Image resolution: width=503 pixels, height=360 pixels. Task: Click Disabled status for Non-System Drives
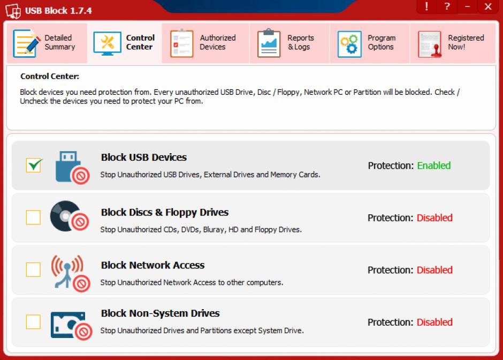(435, 322)
